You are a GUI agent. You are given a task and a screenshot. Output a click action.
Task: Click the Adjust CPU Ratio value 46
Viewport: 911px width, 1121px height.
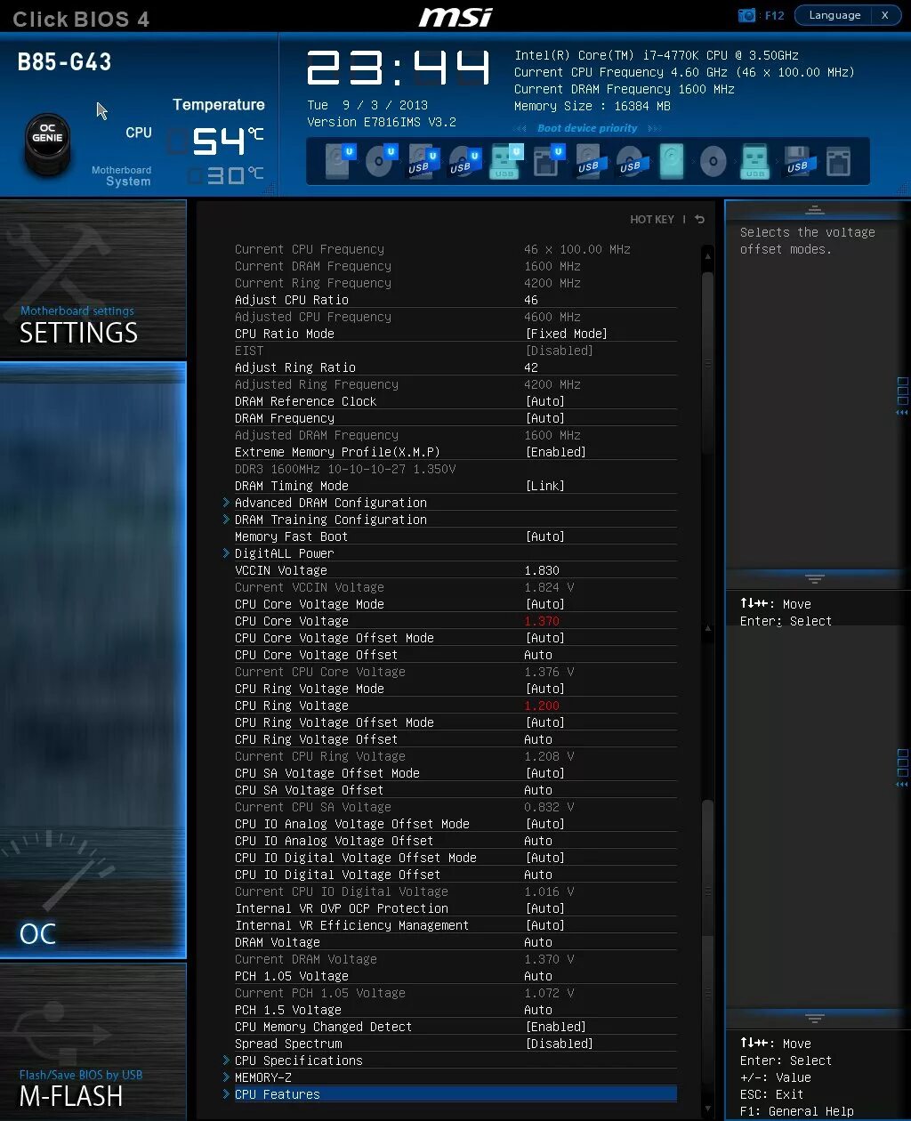(531, 300)
